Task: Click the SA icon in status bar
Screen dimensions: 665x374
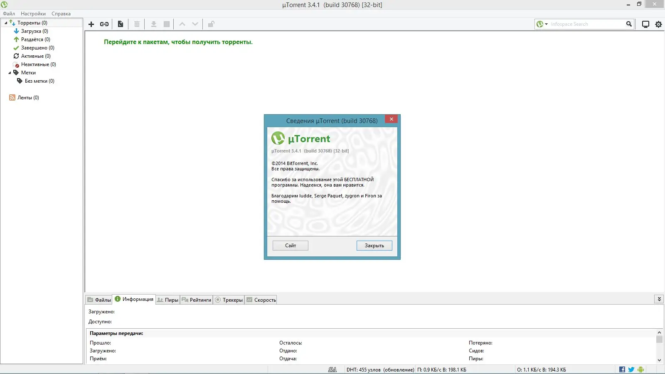Action: coord(332,369)
